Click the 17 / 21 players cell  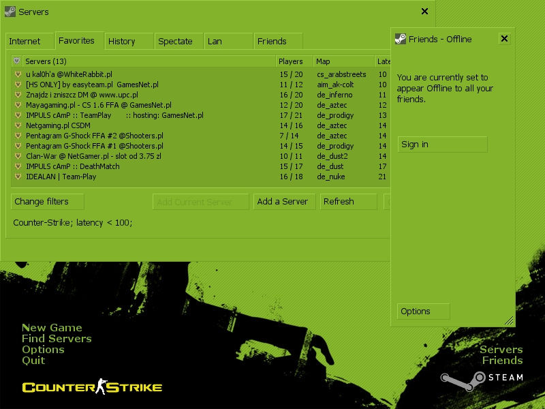click(x=291, y=115)
